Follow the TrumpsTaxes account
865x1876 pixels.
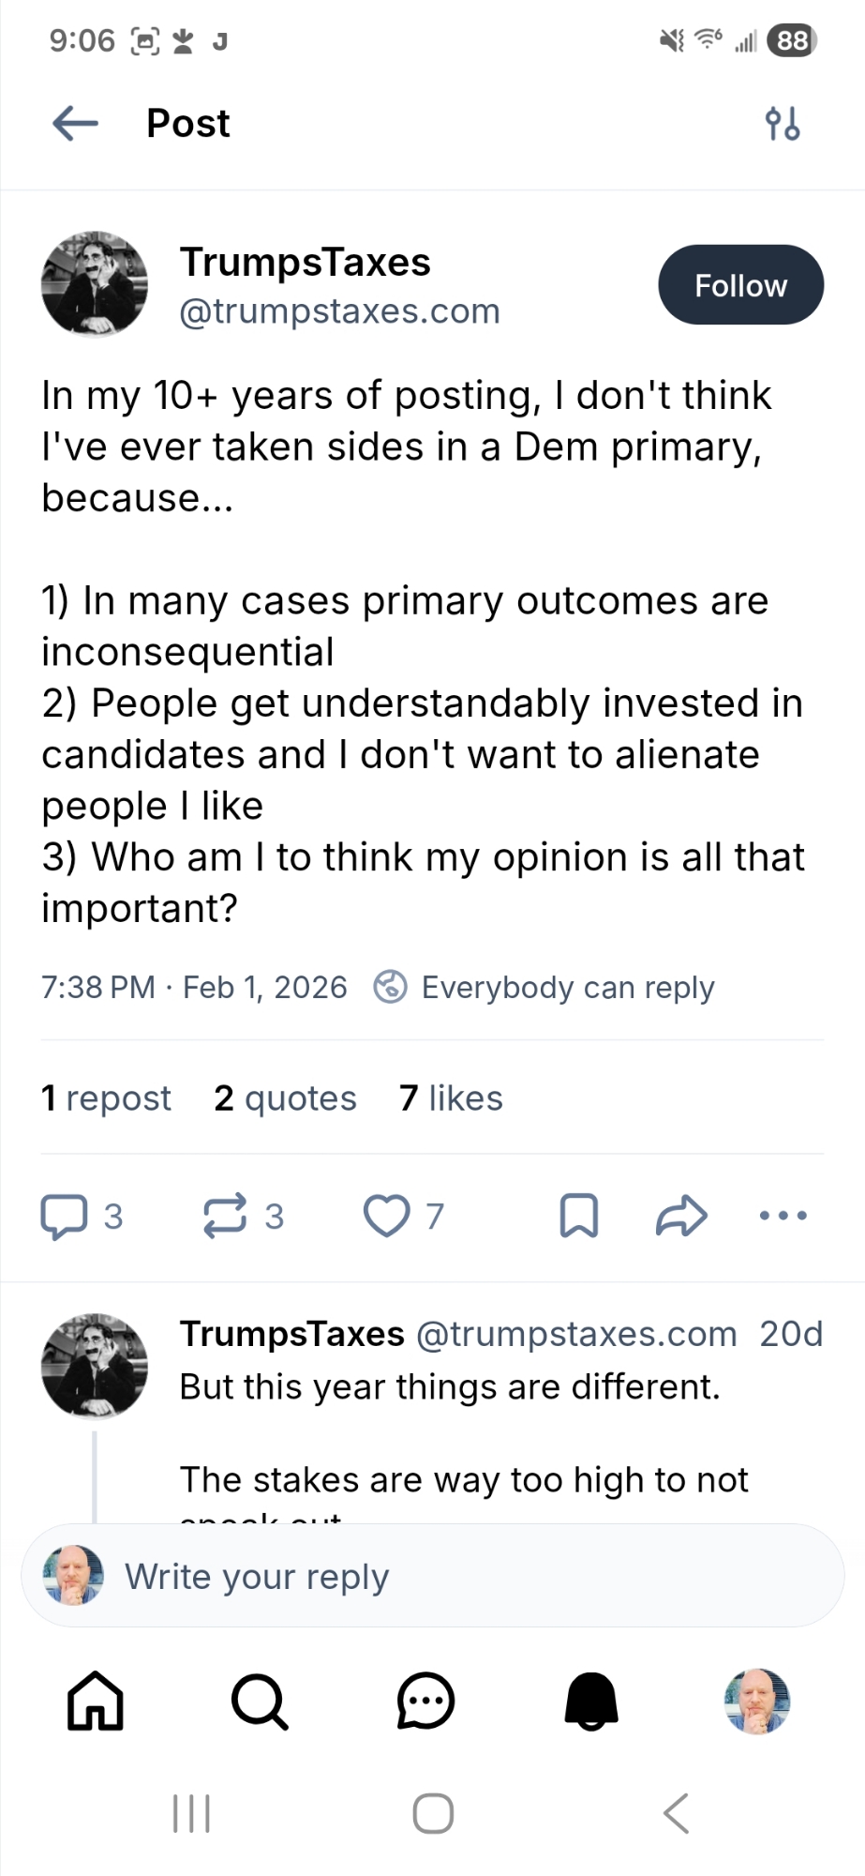point(740,285)
